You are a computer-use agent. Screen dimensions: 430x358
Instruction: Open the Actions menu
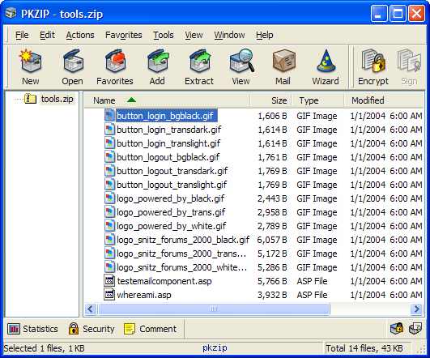[80, 35]
